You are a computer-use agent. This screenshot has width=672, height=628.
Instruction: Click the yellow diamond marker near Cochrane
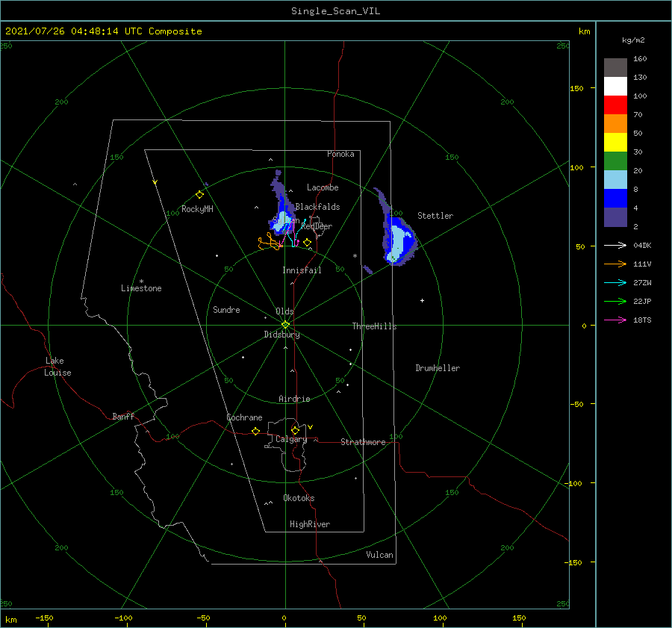256,431
